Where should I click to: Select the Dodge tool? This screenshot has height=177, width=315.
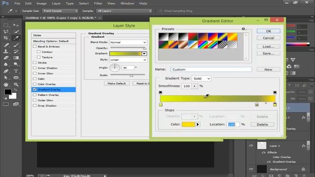(x=16, y=64)
